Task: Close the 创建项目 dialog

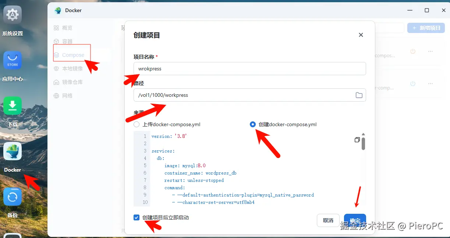Action: (x=361, y=35)
